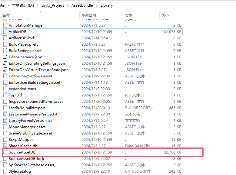The width and height of the screenshot is (236, 175).
Task: Select the EditorOnlyScriptingSettings.json file name
Action: [x=37, y=63]
